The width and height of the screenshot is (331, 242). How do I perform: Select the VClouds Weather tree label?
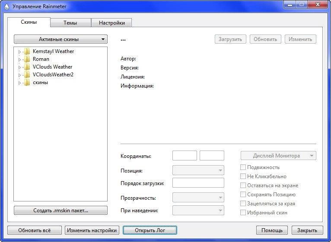tap(52, 67)
